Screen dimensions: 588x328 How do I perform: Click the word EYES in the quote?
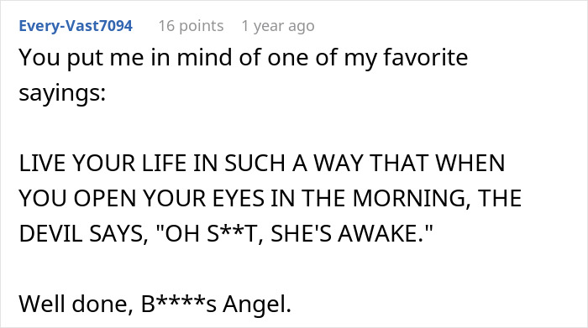click(x=239, y=199)
